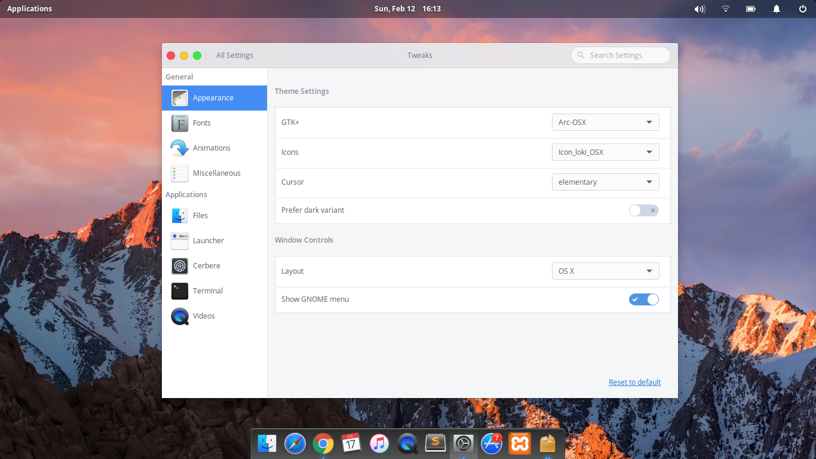Select Files label in sidebar
Image resolution: width=816 pixels, height=459 pixels.
pyautogui.click(x=200, y=216)
